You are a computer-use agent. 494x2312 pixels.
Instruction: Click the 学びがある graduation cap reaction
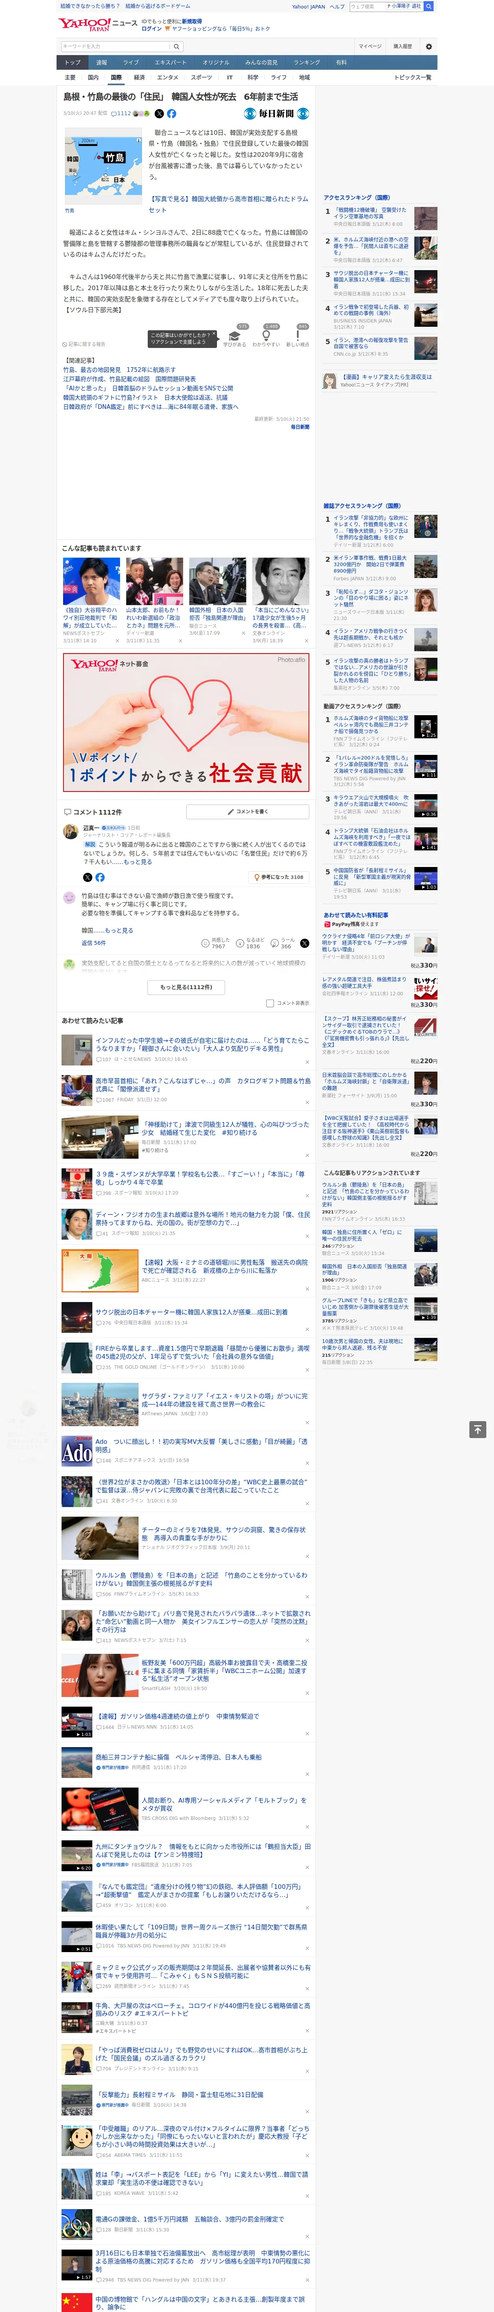[x=235, y=338]
